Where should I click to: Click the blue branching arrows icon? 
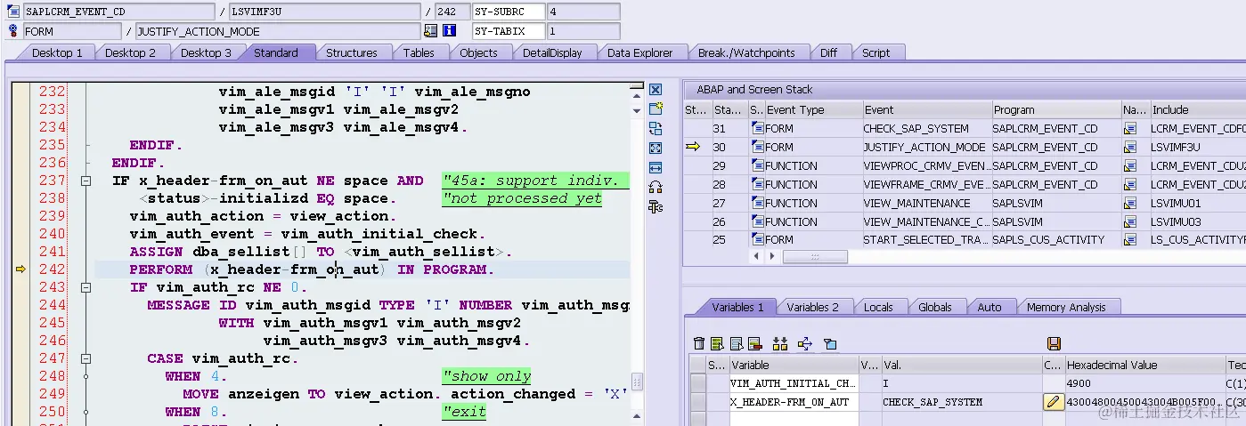[805, 343]
